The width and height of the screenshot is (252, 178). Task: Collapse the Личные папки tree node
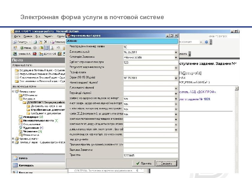tap(13, 92)
